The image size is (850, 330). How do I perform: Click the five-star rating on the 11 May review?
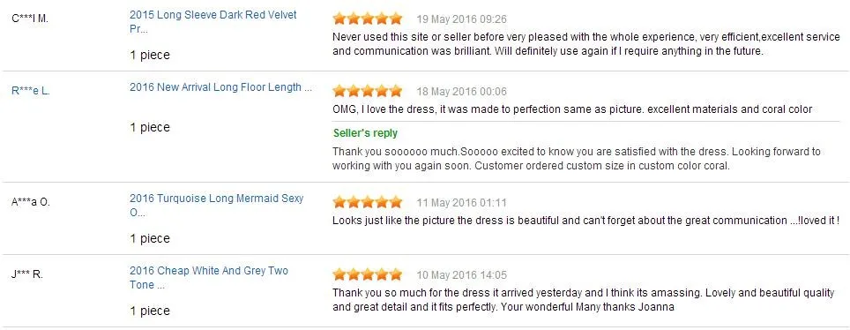[368, 202]
